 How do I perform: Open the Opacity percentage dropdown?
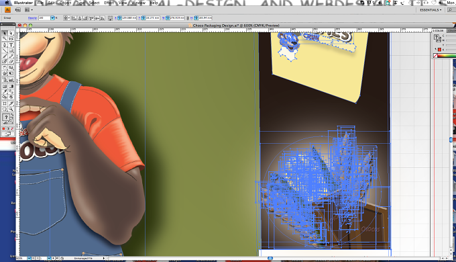[x=52, y=18]
